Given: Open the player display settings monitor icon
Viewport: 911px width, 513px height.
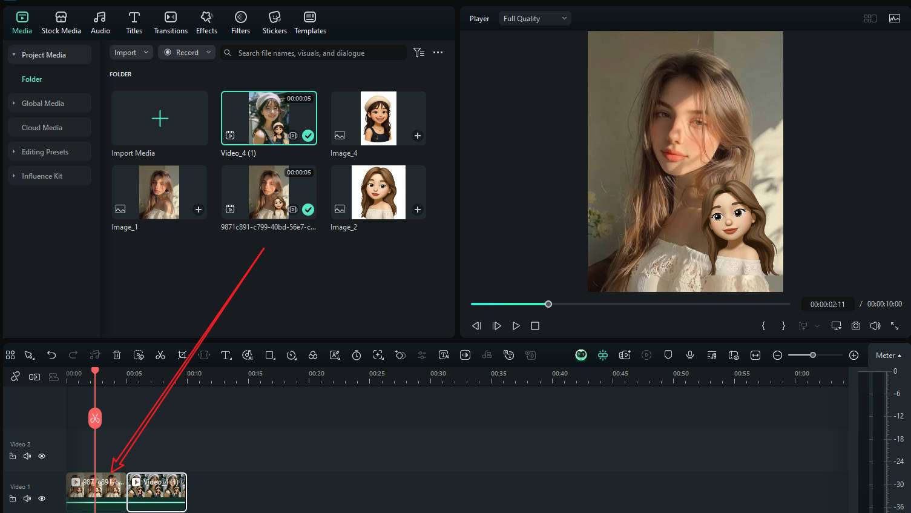Looking at the screenshot, I should click(837, 326).
